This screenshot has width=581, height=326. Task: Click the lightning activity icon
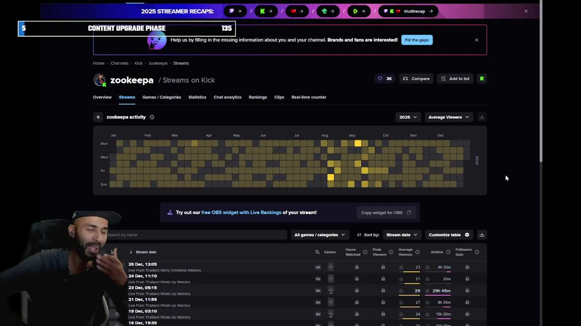98,117
